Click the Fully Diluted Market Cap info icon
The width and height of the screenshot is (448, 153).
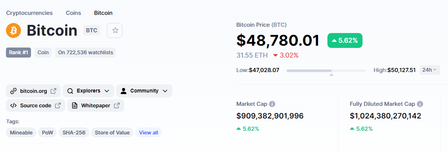pos(420,104)
